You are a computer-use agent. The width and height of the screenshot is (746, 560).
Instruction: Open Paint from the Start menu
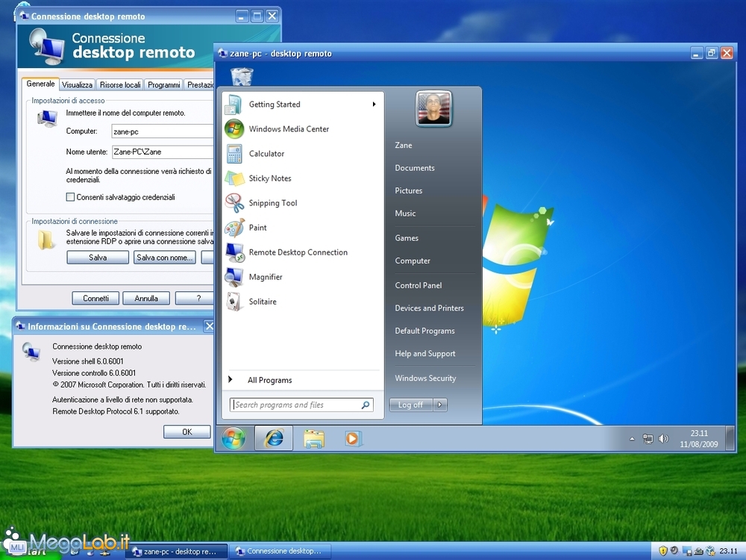tap(302, 228)
